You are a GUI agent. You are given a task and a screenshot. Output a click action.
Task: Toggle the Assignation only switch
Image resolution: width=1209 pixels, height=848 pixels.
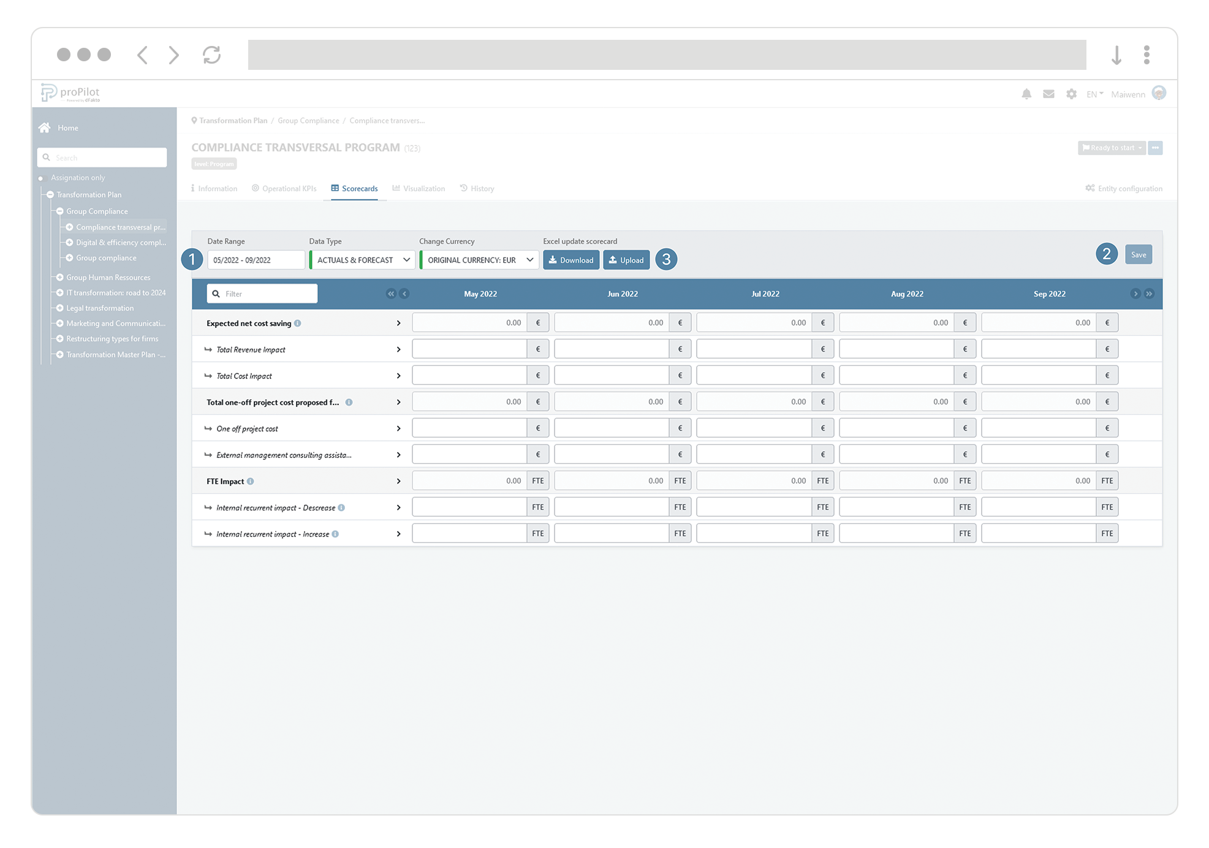(x=41, y=178)
